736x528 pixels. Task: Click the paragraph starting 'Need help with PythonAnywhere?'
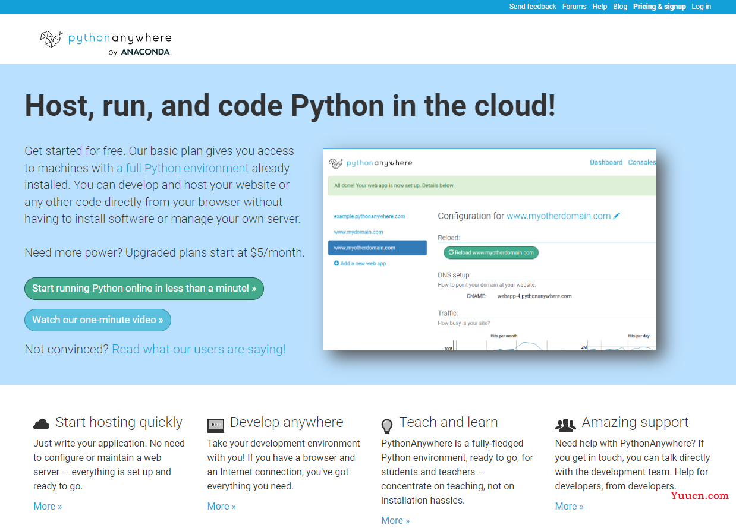(633, 465)
